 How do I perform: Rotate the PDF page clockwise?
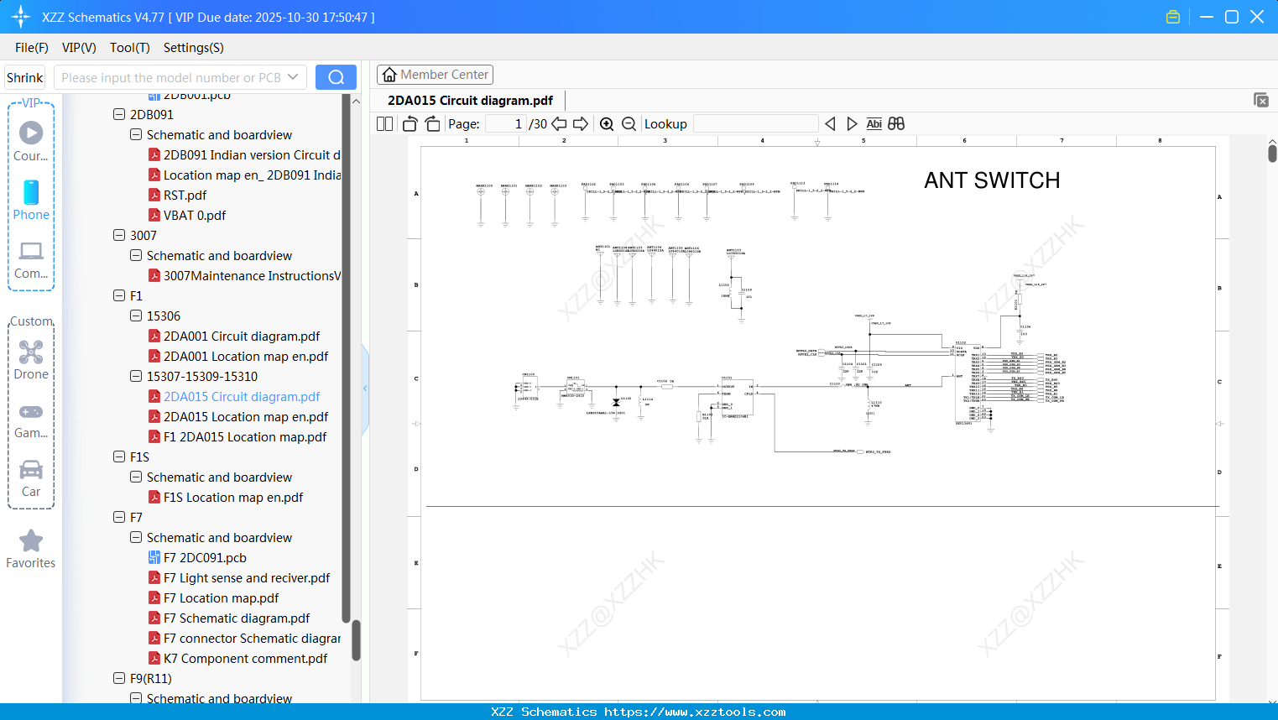432,123
